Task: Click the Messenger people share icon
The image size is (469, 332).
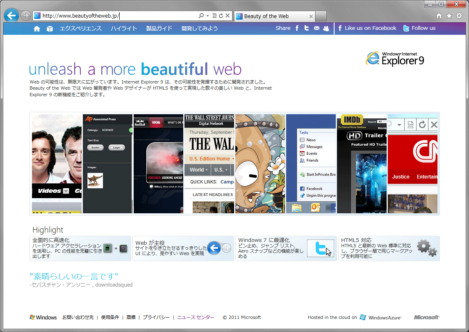Action: pos(326,28)
